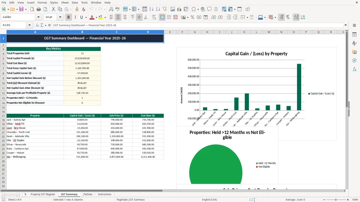Image resolution: width=360 pixels, height=202 pixels.
Task: Open the font color dropdown arrow
Action: click(x=96, y=17)
